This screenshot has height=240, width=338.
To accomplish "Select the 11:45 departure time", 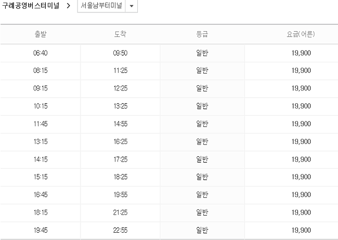I will click(41, 124).
